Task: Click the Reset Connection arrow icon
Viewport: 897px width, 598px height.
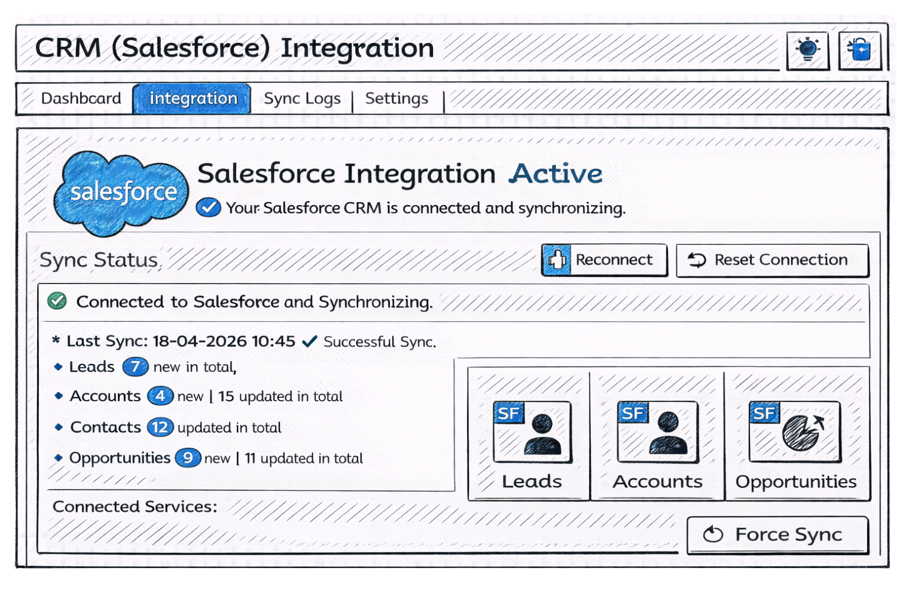Action: coord(697,260)
